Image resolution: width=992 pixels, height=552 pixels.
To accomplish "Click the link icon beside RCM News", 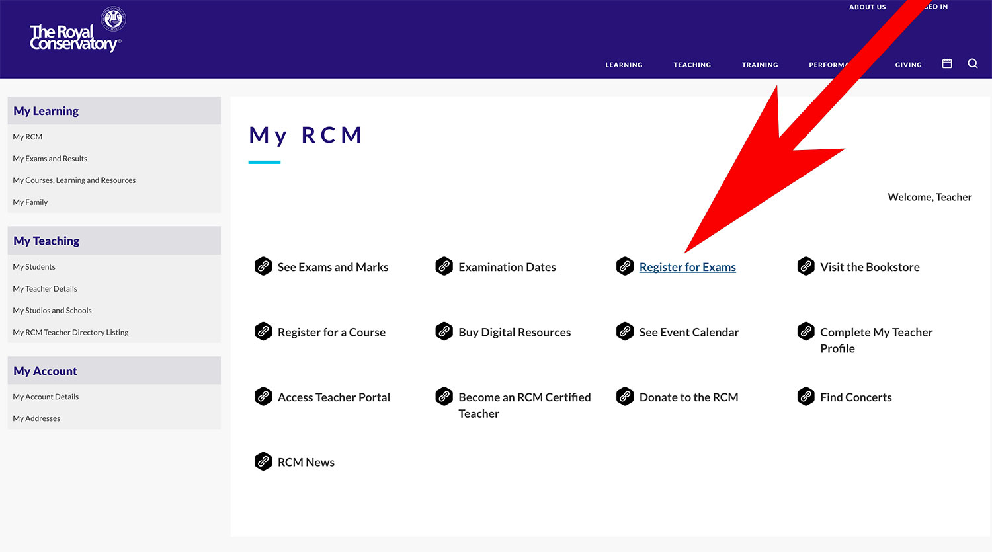I will pos(264,461).
